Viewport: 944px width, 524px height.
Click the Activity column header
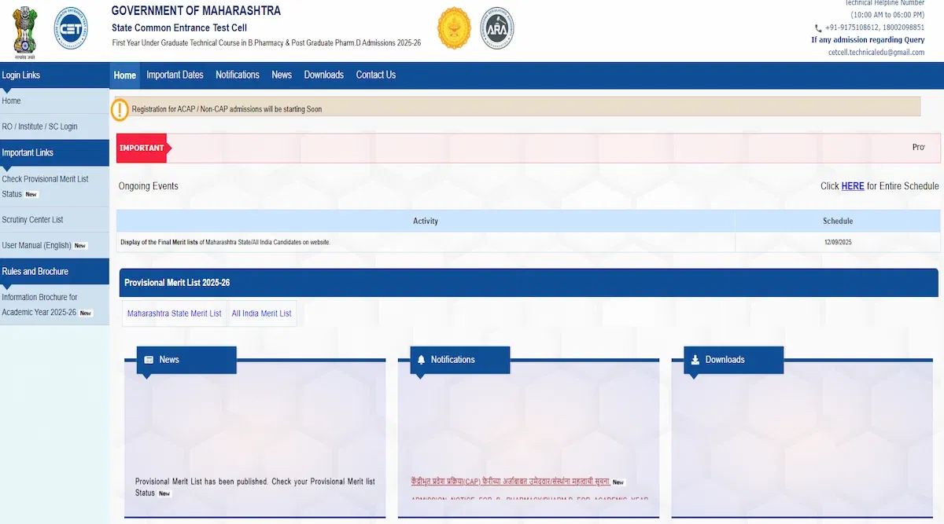[x=426, y=221]
